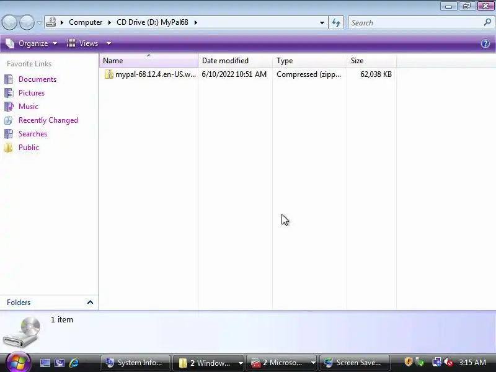Focus the Search input field

pyautogui.click(x=414, y=22)
